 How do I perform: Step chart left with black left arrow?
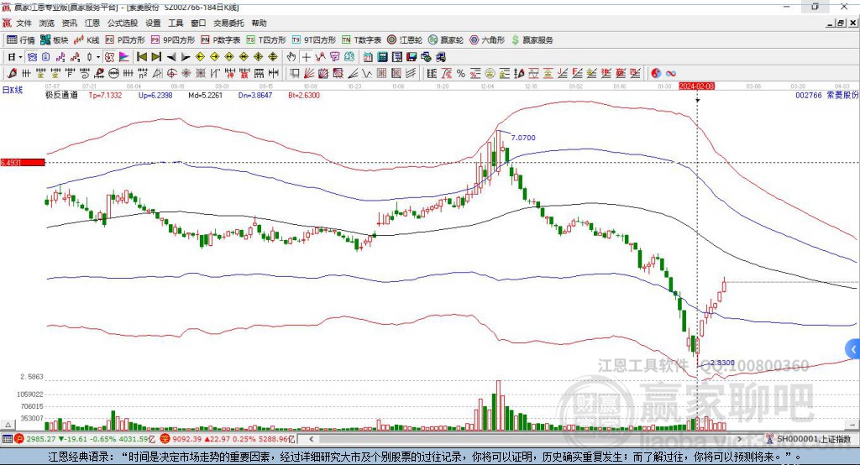coord(171,57)
